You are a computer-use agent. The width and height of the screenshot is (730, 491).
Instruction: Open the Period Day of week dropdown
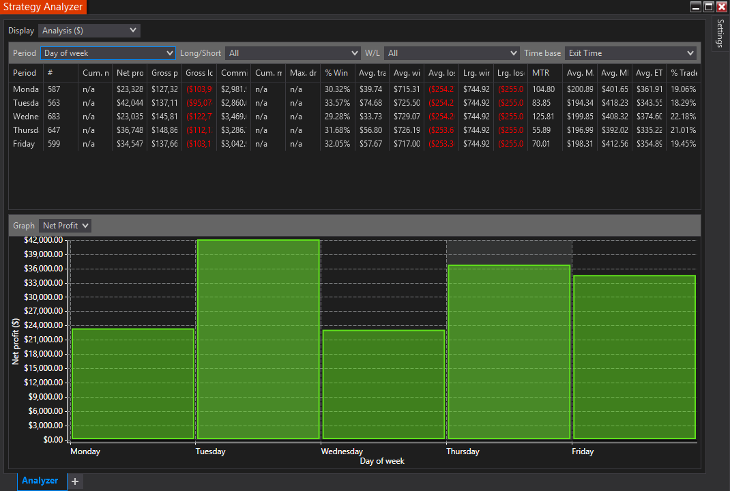pyautogui.click(x=108, y=53)
